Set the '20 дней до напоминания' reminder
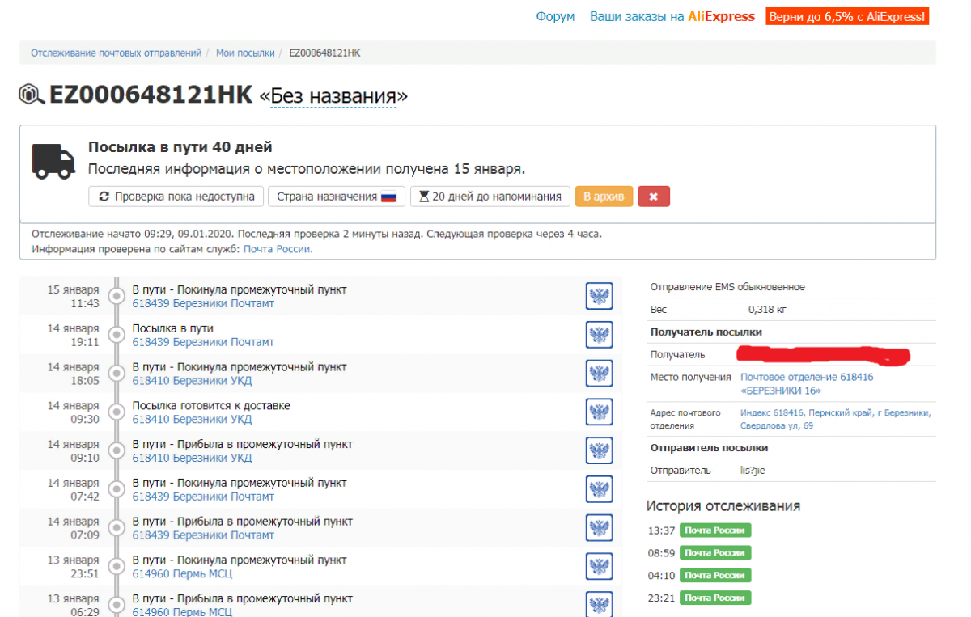This screenshot has width=971, height=617. tap(489, 197)
